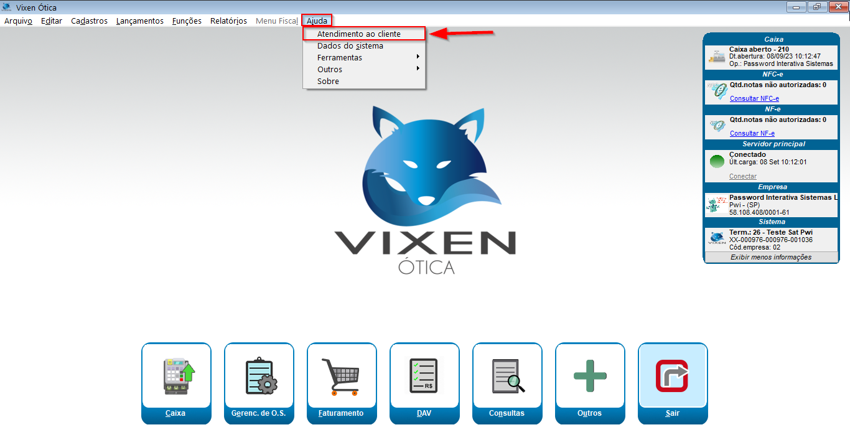The width and height of the screenshot is (850, 445).
Task: Click 'XX-000976-000976-001036' serial text
Action: tap(770, 240)
